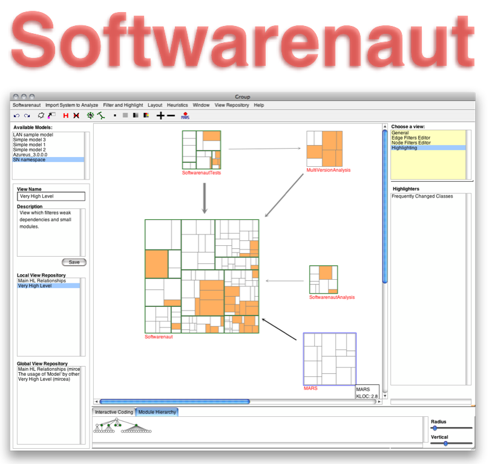Image resolution: width=492 pixels, height=464 pixels.
Task: Select the colored treemap square icon
Action: click(146, 115)
